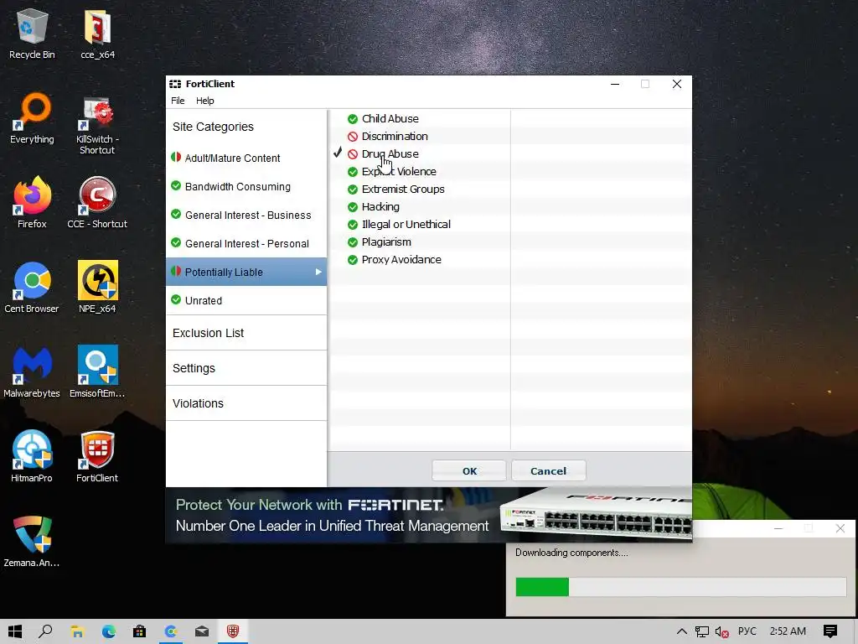Image resolution: width=858 pixels, height=644 pixels.
Task: Select General Interest - Business category
Action: tap(246, 215)
